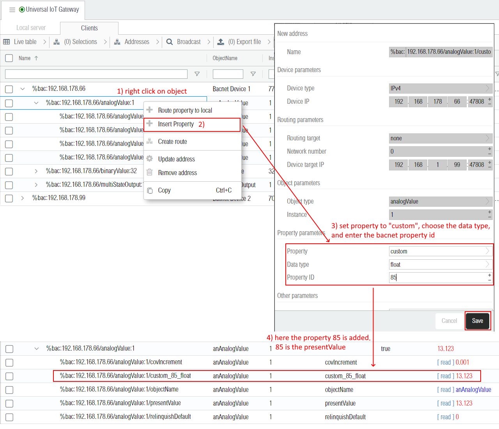
Task: Switch to the Local server tab
Action: [31, 28]
